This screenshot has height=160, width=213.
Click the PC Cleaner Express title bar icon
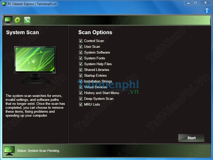click(x=4, y=4)
